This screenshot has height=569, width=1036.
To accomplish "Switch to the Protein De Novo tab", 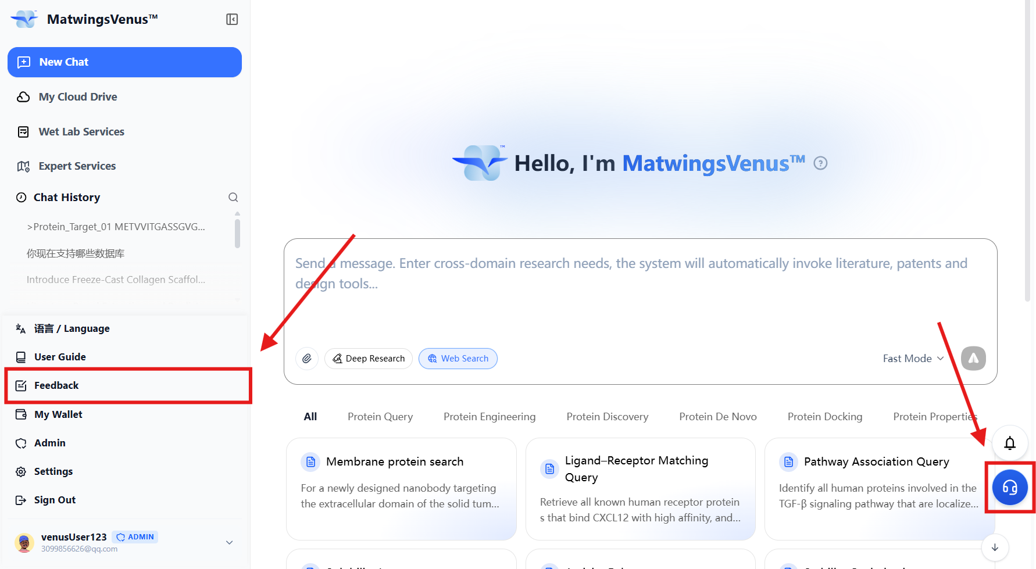I will coord(718,417).
